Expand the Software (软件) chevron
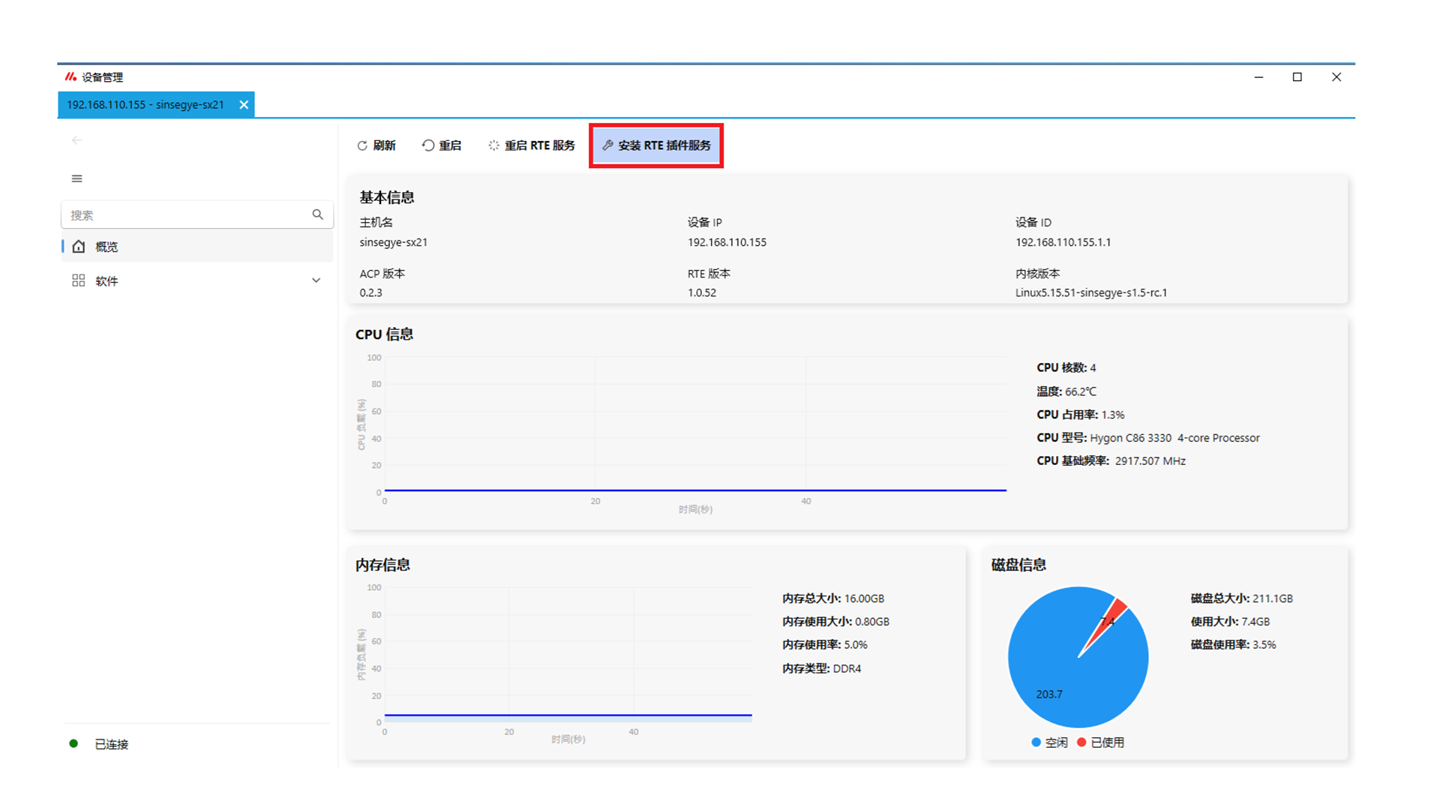 [x=316, y=280]
